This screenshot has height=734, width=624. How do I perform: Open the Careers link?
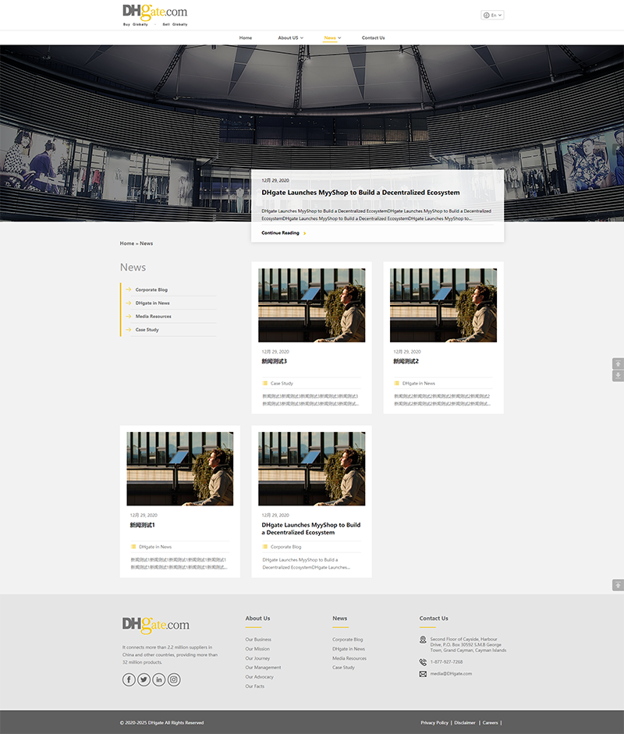tap(490, 723)
